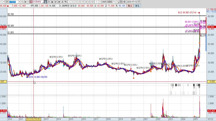Click the speaker sound icon

(25, 2)
